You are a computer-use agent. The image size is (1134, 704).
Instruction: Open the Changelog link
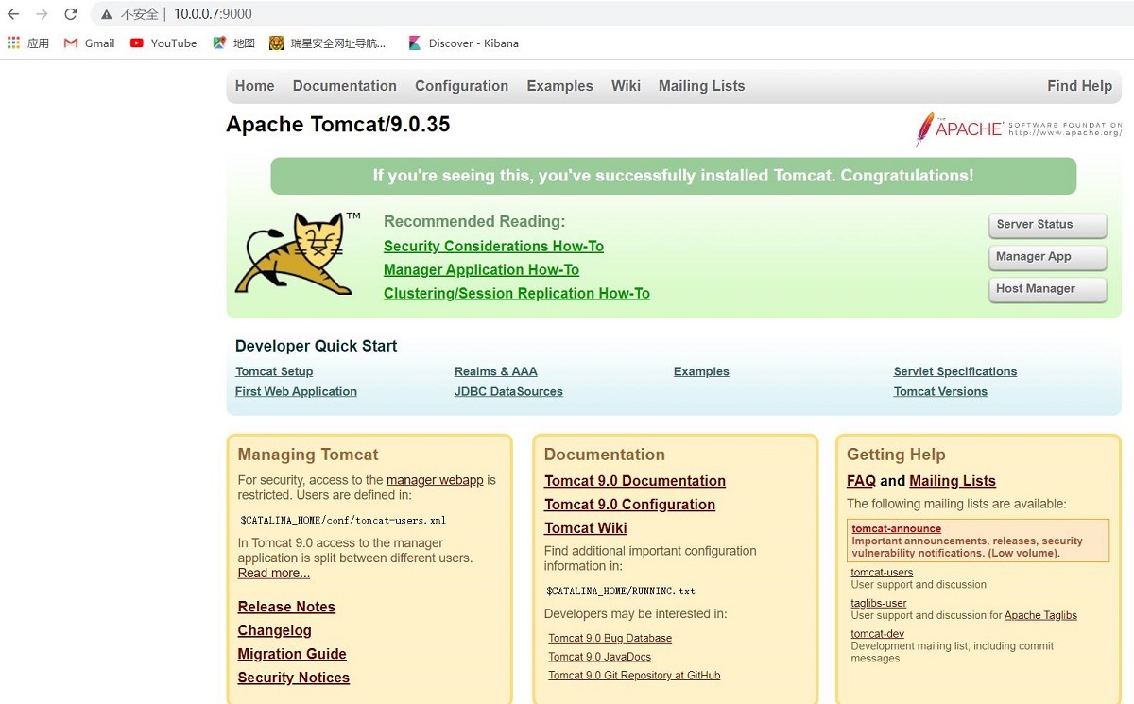[275, 630]
